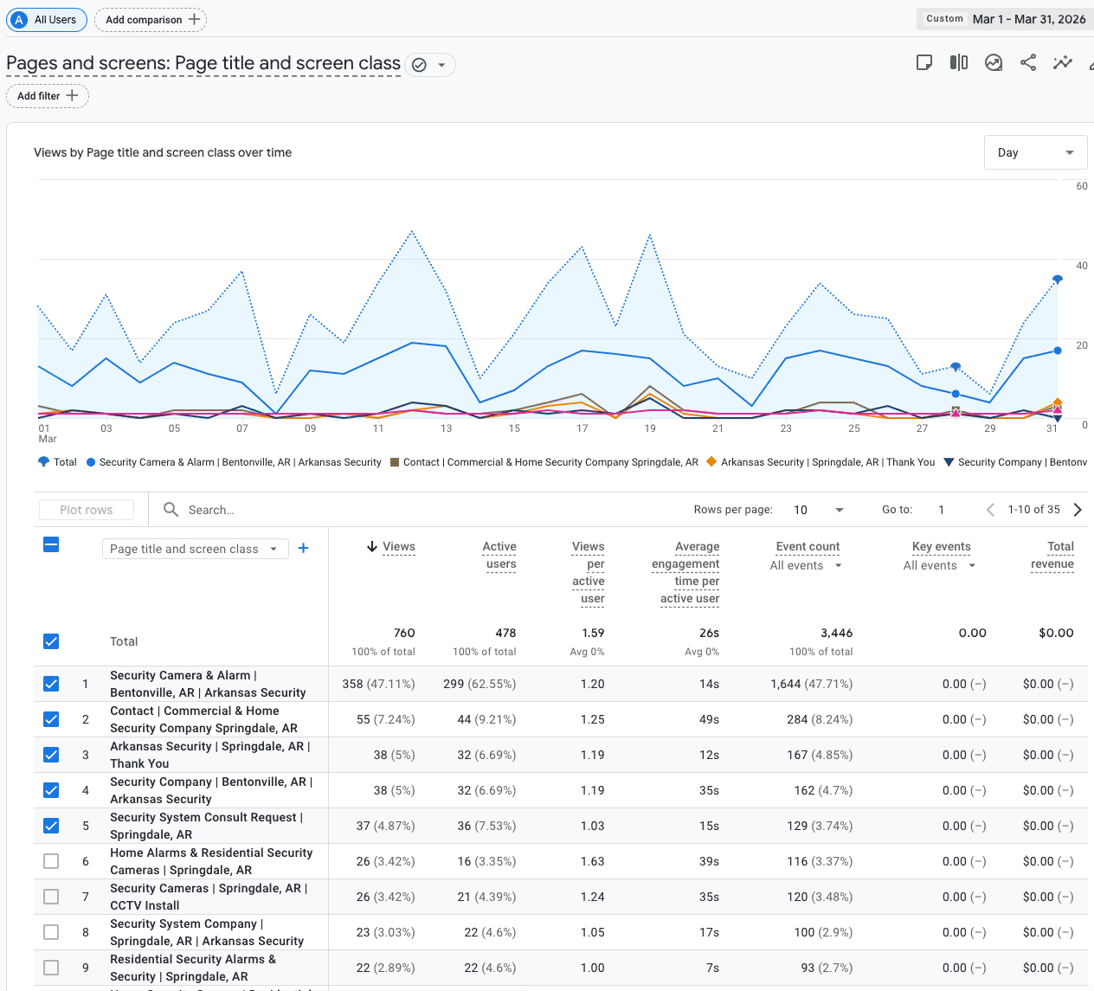Click the edit comparisons column icon
This screenshot has width=1094, height=991.
pos(959,62)
